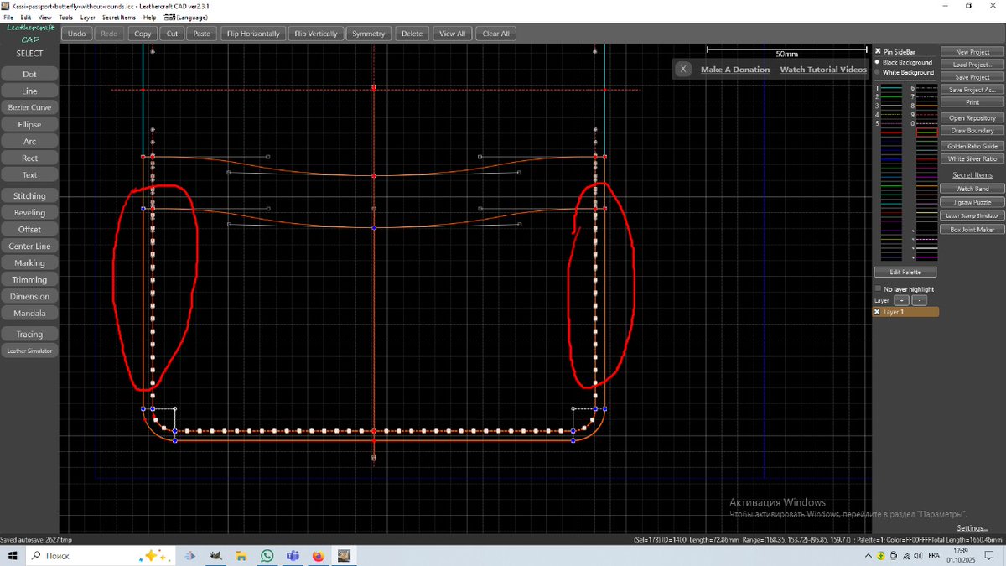Select the White Background option
Screen dimensions: 1006x566
879,72
